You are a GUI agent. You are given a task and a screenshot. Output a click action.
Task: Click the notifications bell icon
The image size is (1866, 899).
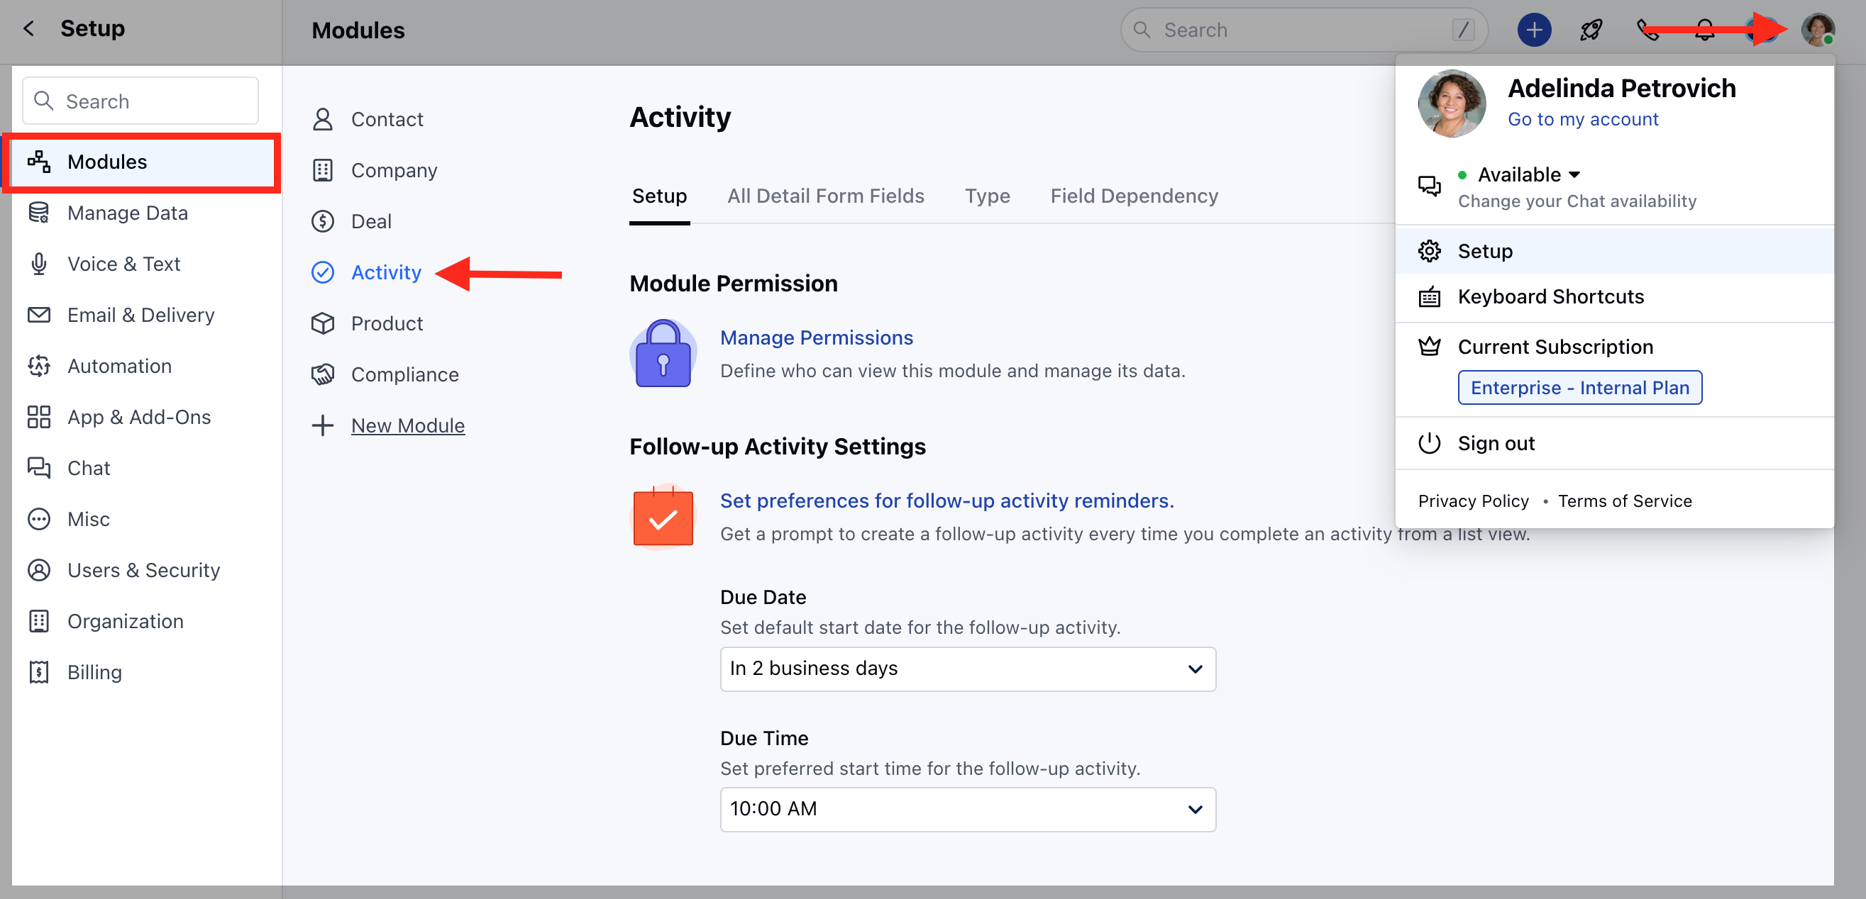click(1704, 30)
